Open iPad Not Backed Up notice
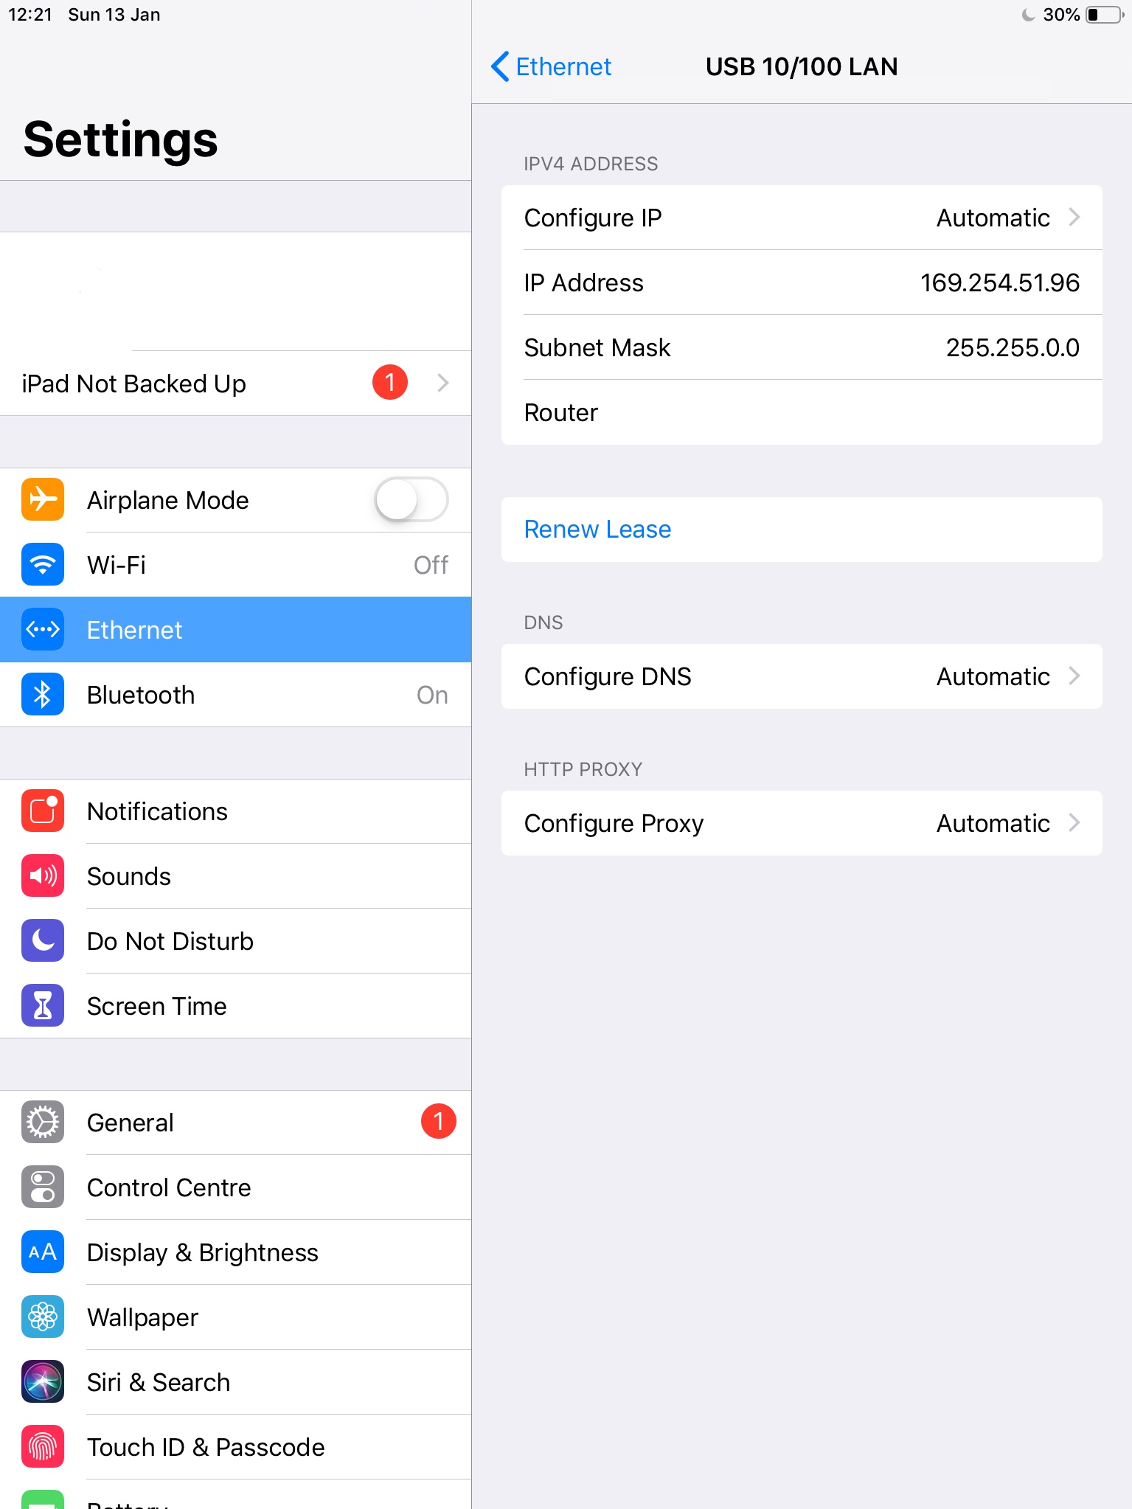This screenshot has width=1132, height=1509. (236, 384)
